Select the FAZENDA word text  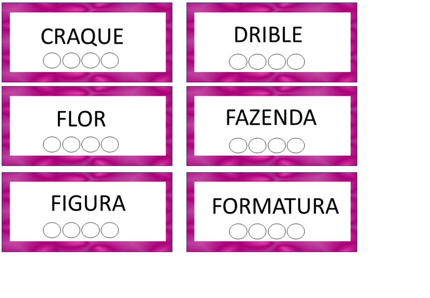coord(271,118)
